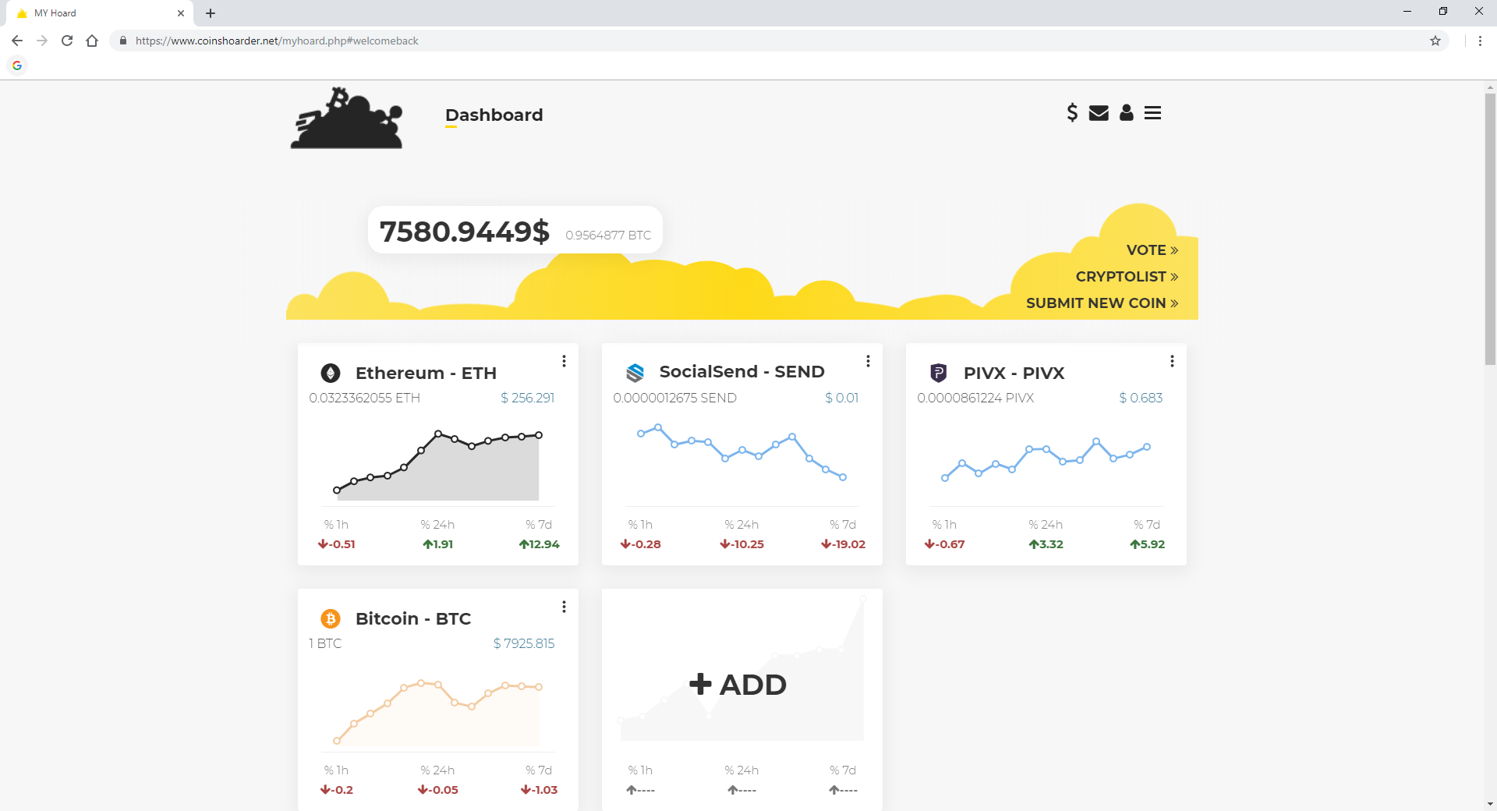Click the Bitcoin coin logo icon
1497x811 pixels.
pyautogui.click(x=331, y=618)
